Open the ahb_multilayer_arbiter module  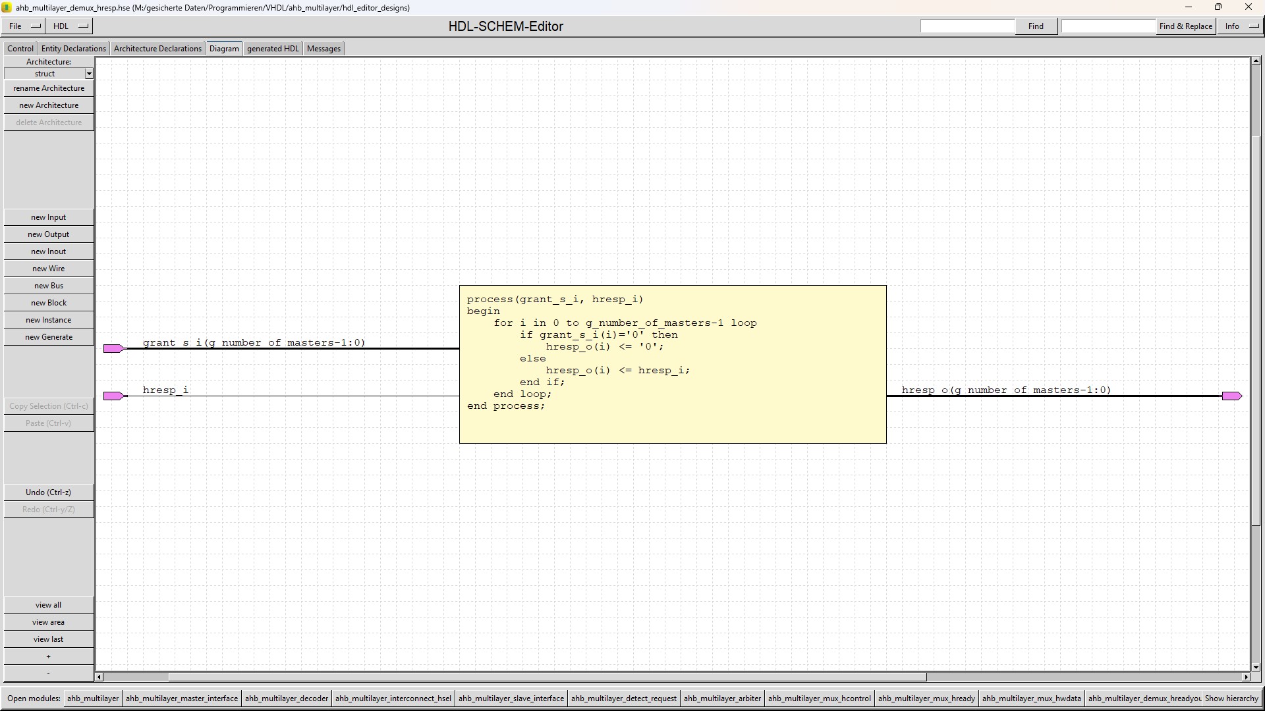722,698
